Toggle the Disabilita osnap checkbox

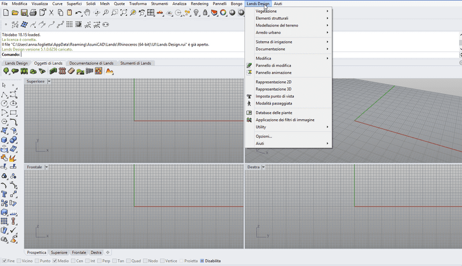202,261
